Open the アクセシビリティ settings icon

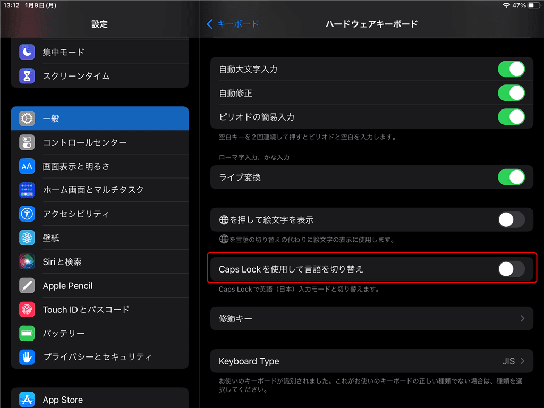point(27,214)
